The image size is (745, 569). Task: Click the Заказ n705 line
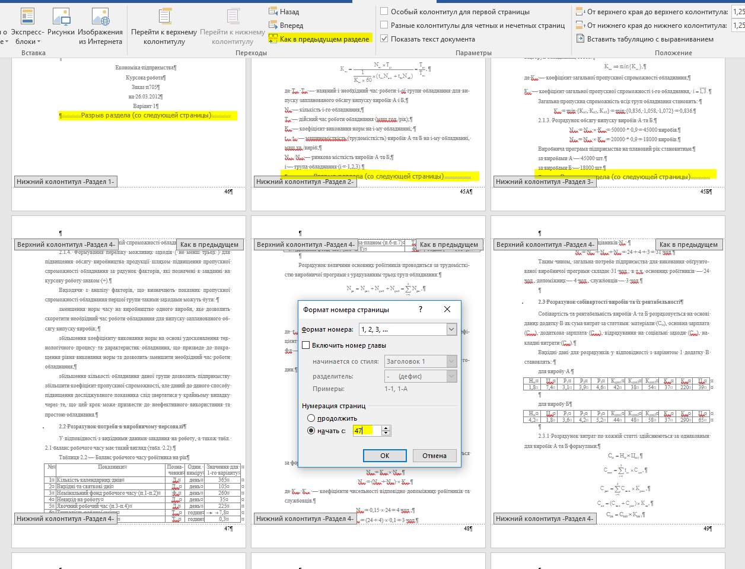[x=146, y=87]
